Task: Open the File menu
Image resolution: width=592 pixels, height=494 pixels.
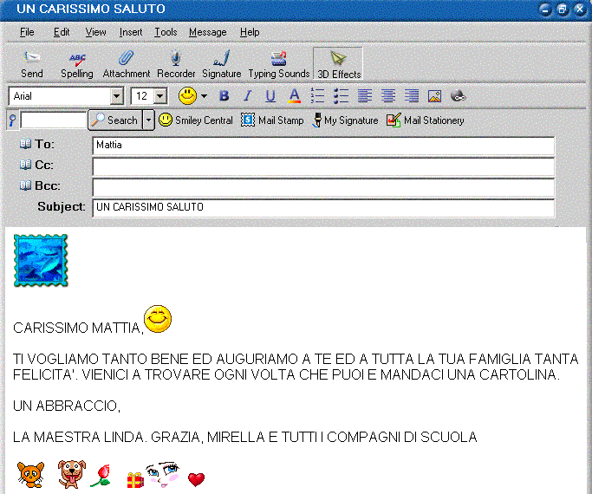Action: point(27,32)
